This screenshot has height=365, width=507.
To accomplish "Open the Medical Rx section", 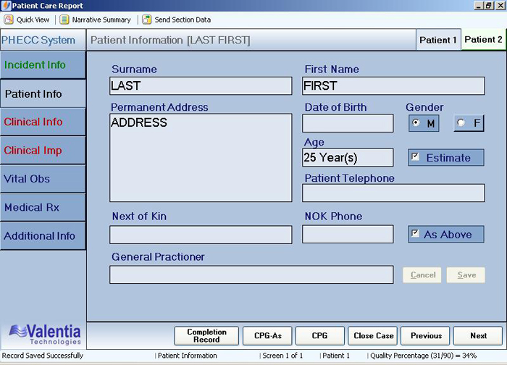I will pyautogui.click(x=43, y=207).
